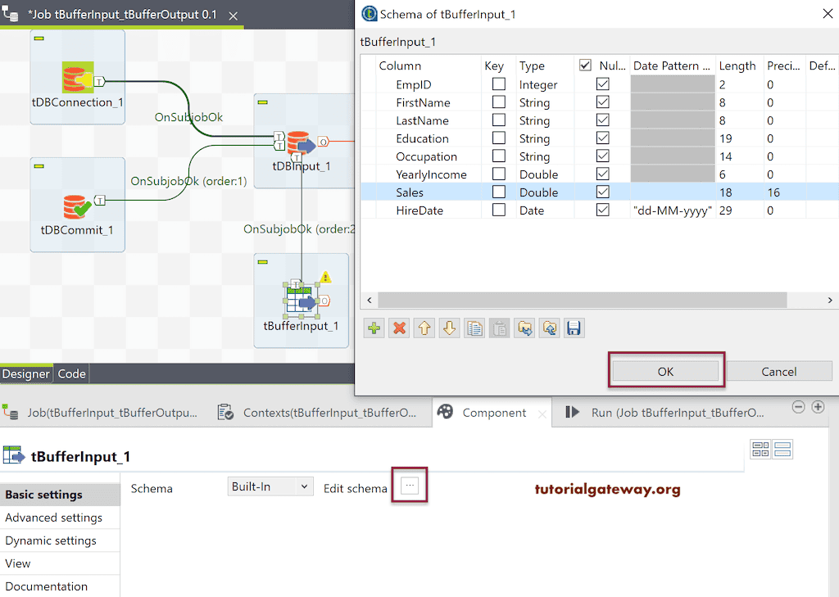The height and width of the screenshot is (597, 839).
Task: Open the Documentation settings section
Action: point(60,586)
